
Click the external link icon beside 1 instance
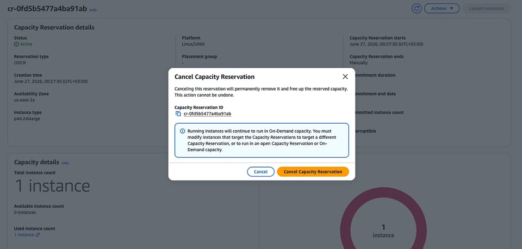(x=38, y=235)
